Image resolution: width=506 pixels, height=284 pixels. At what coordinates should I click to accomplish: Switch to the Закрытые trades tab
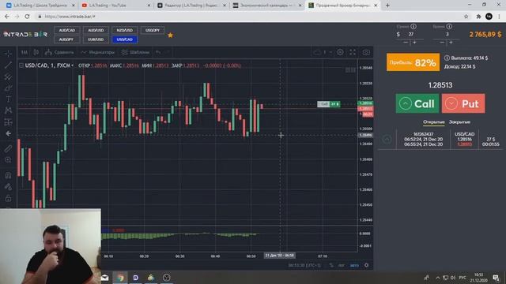coord(459,122)
